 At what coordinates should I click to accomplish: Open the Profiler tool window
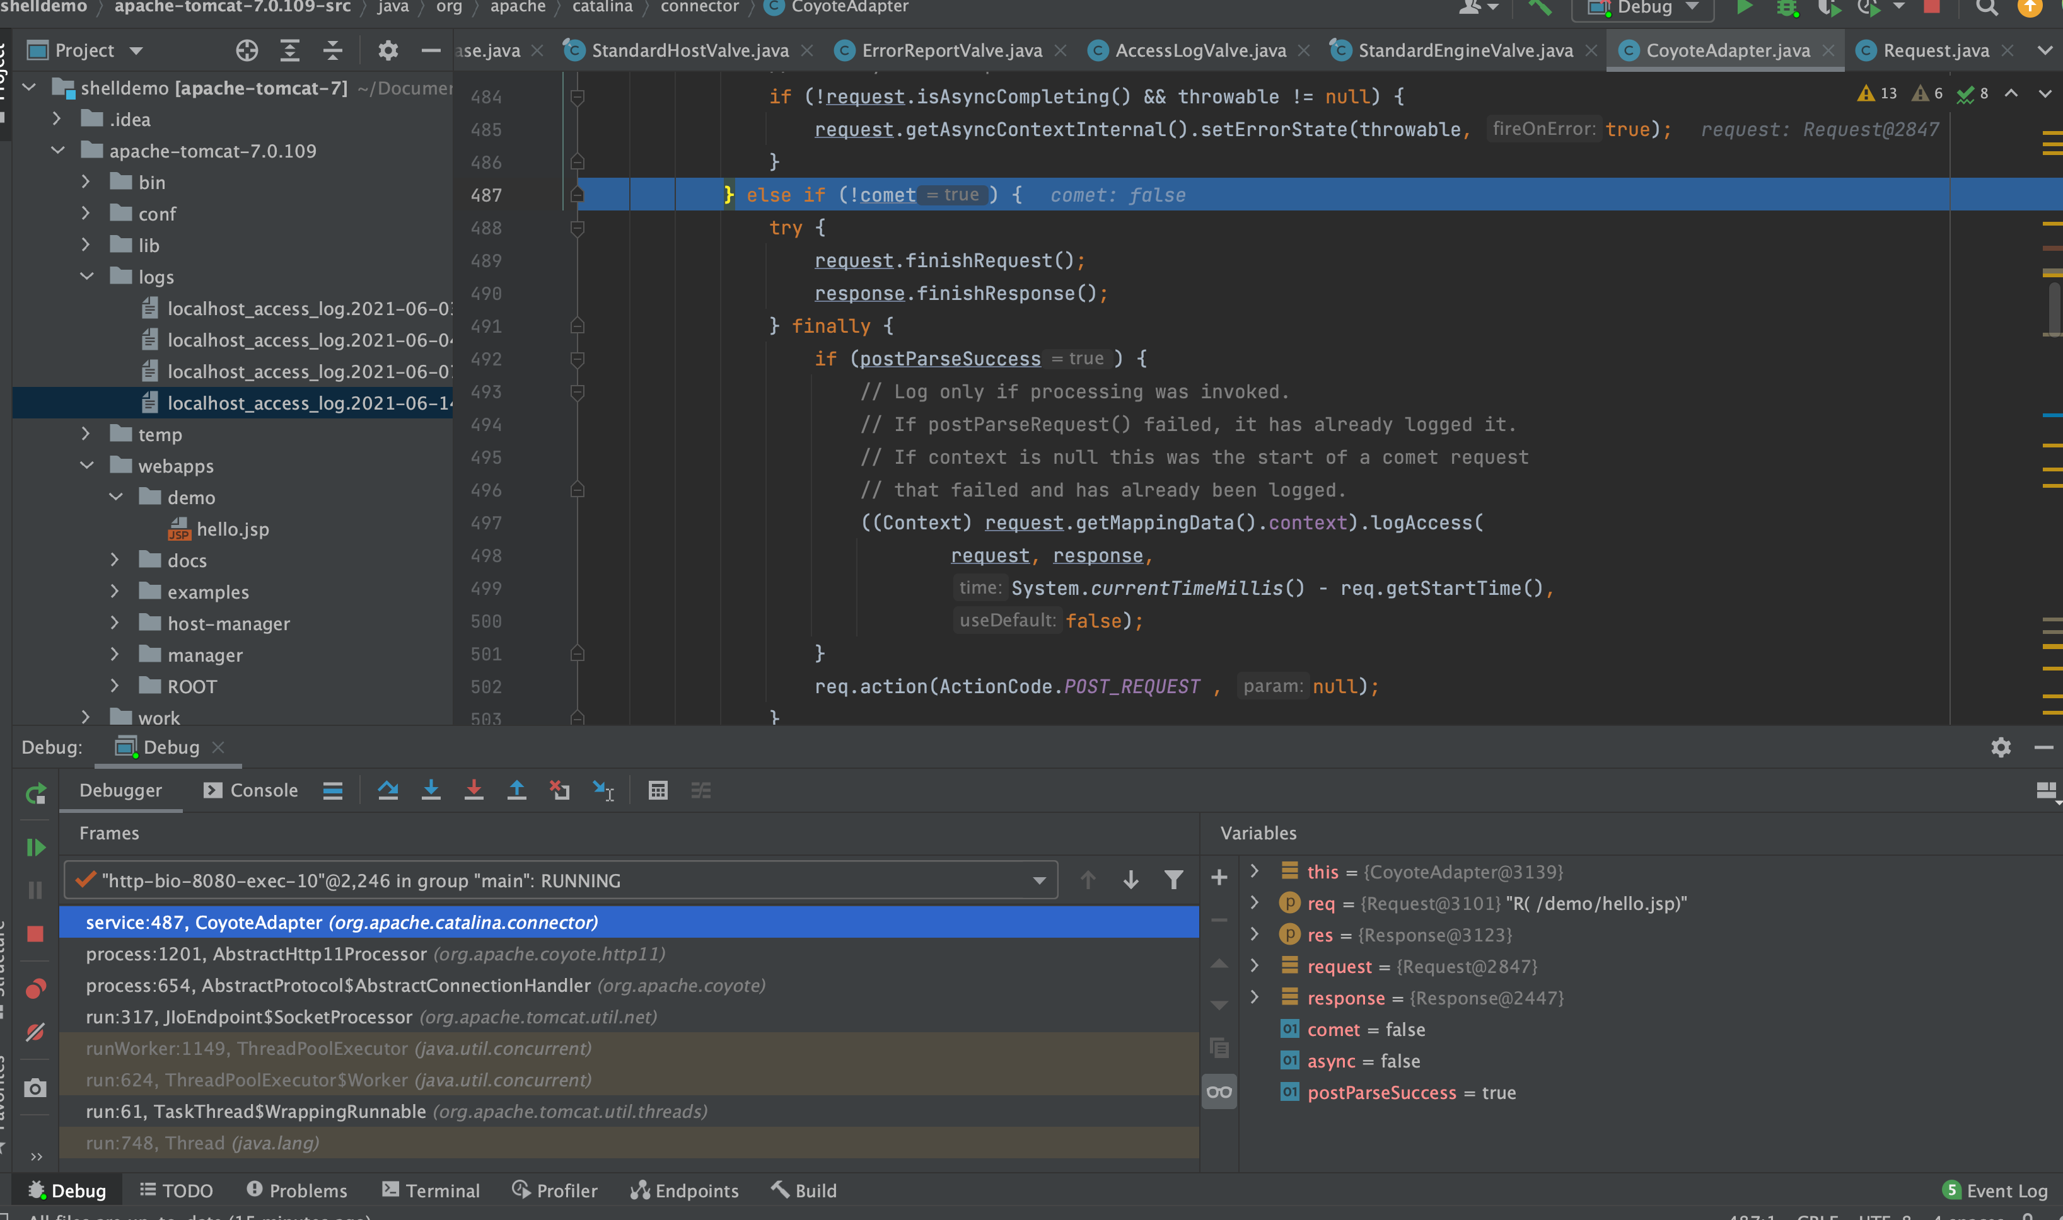554,1190
